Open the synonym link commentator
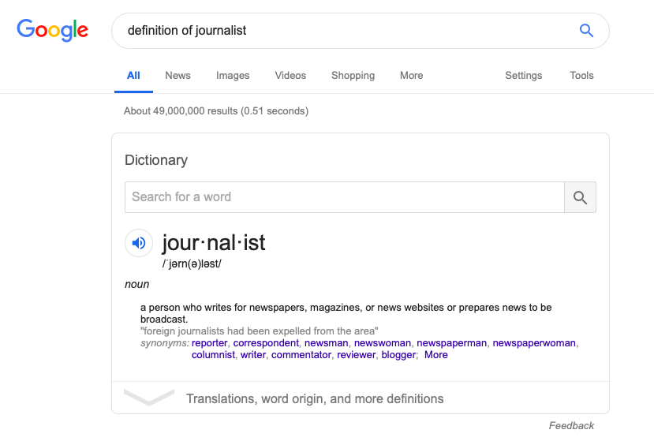 (301, 355)
